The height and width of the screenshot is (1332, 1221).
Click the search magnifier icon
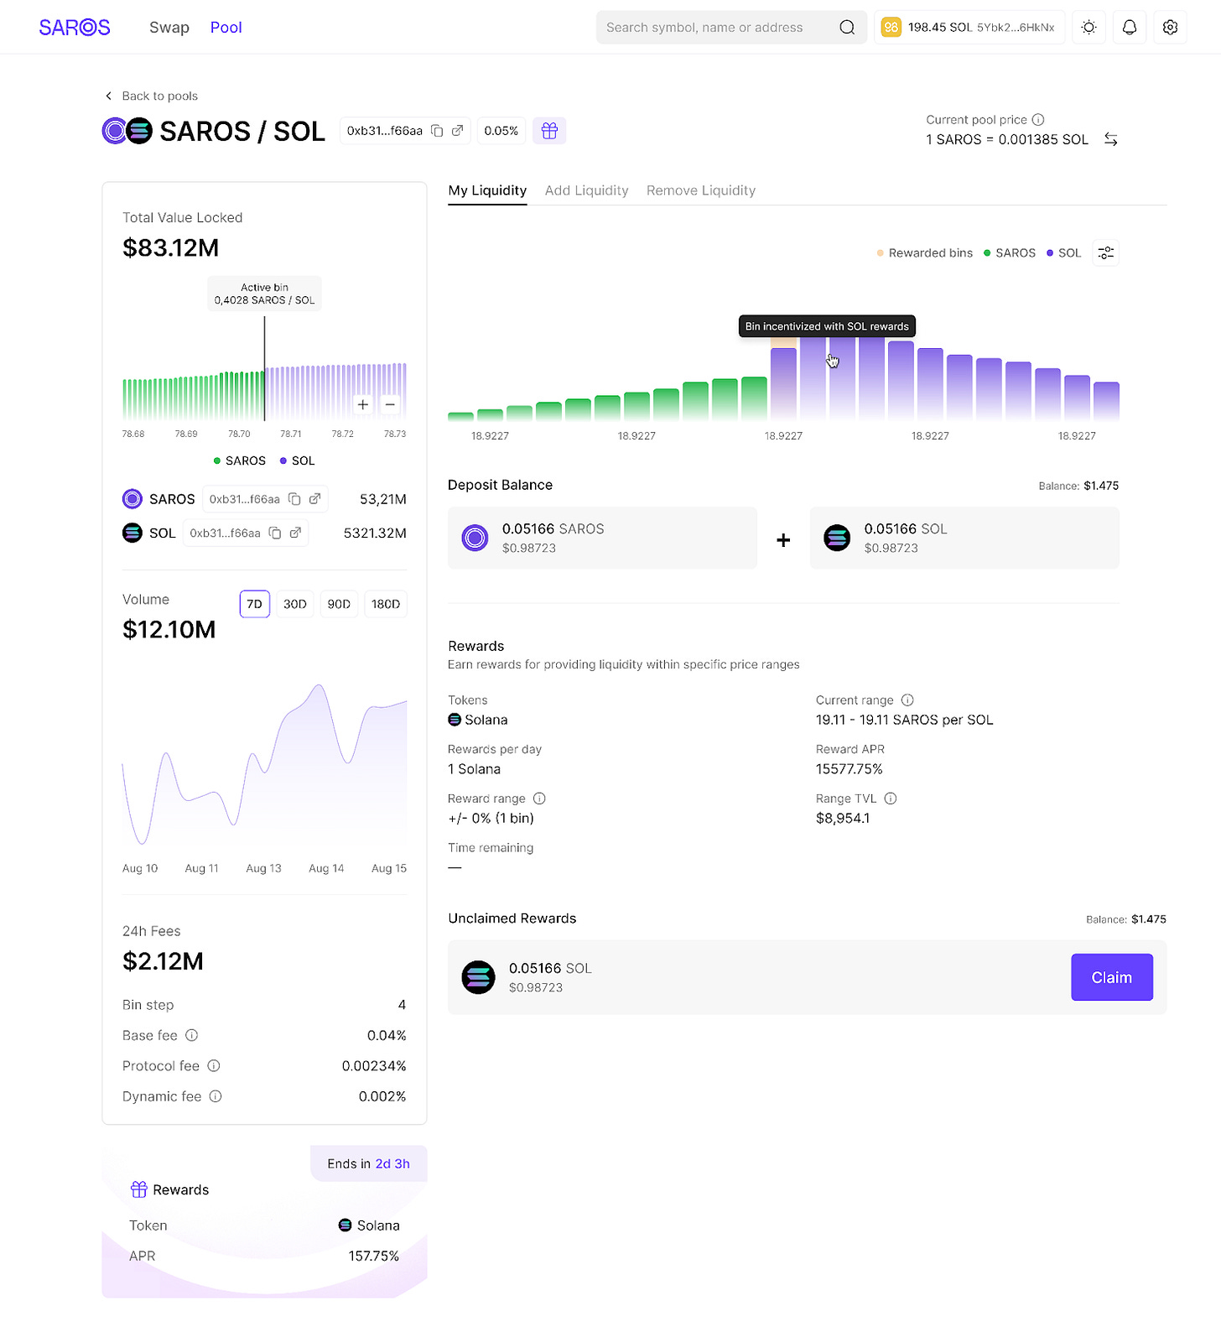(x=847, y=28)
